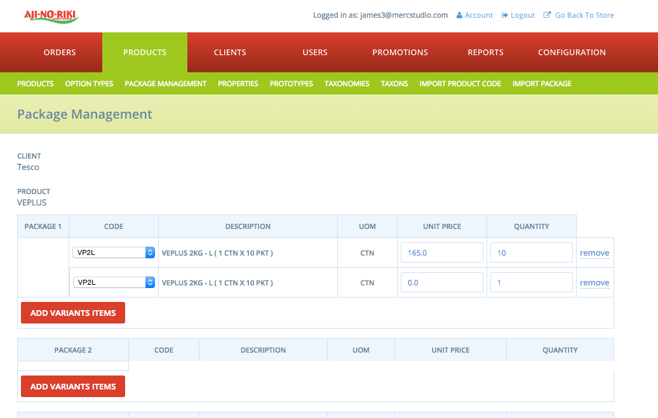
Task: Select the unit price field showing 0.0
Action: click(x=441, y=282)
